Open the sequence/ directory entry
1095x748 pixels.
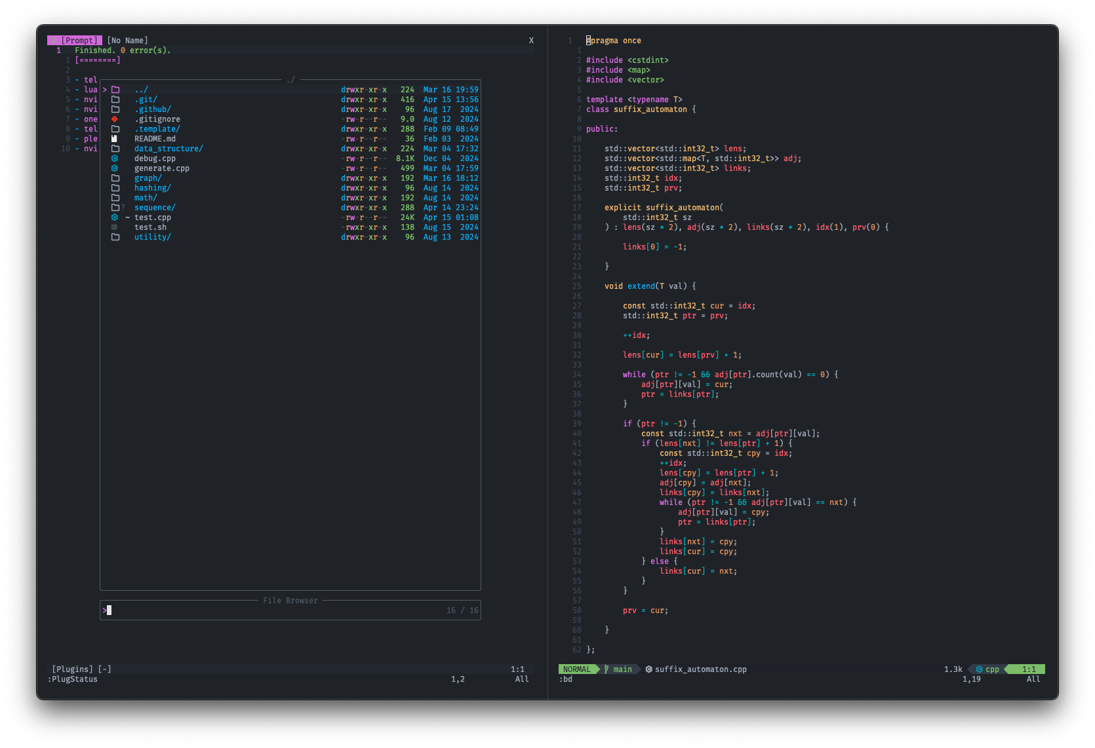pyautogui.click(x=155, y=208)
